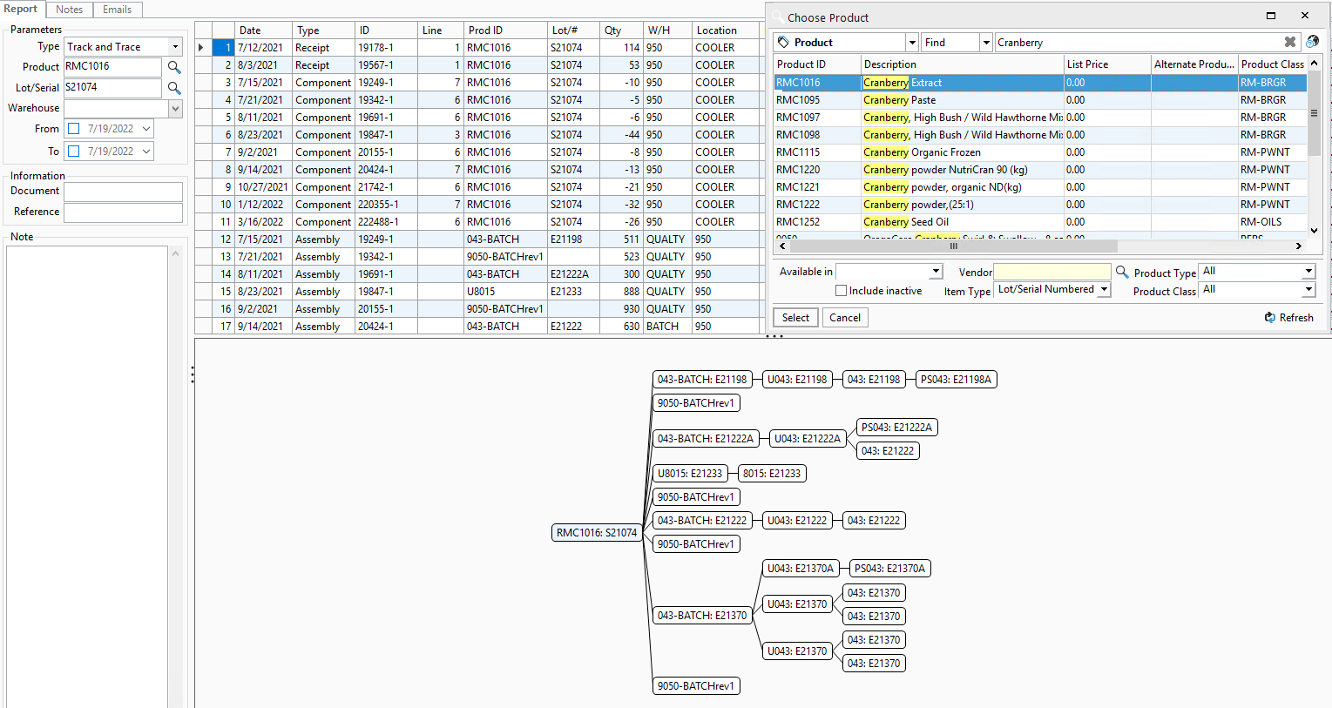Switch to the Emails tab
This screenshot has height=708, width=1332.
point(117,10)
